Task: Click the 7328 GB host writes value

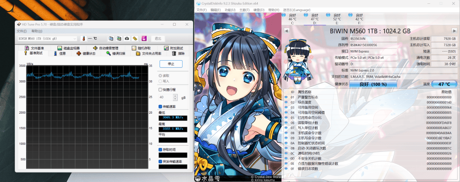Action: (x=444, y=45)
